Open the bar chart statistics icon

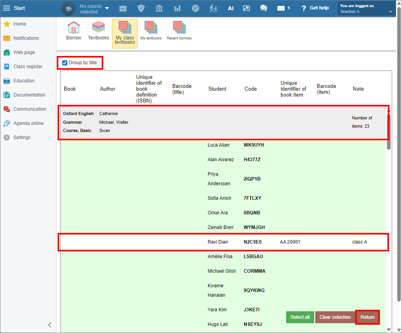coord(177,8)
